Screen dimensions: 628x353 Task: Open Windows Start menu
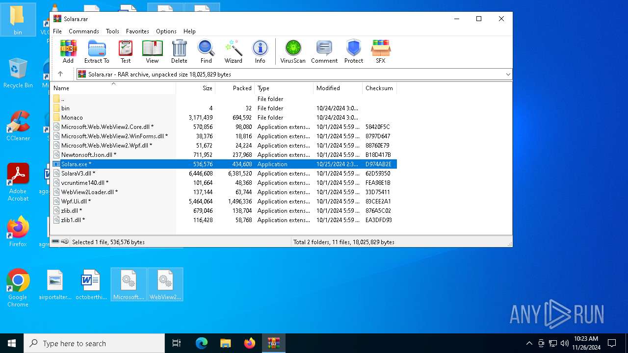[12, 343]
